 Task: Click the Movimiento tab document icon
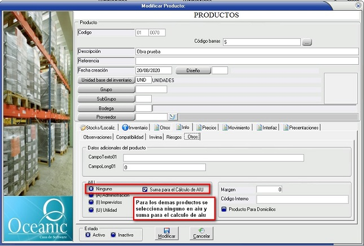225,127
